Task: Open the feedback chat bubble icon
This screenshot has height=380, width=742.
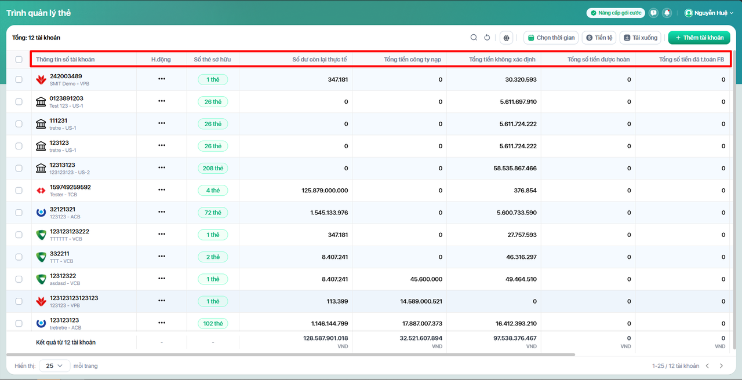Action: point(653,13)
